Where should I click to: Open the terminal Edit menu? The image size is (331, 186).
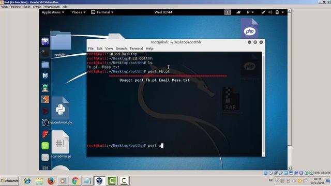click(99, 49)
